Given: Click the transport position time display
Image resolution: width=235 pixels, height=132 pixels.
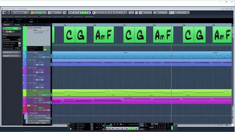Looking at the screenshot, I should (116, 124).
